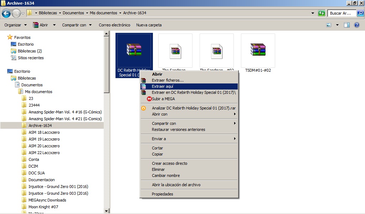The image size is (365, 214).
Task: Choose Propiedades in the context menu
Action: 189,194
